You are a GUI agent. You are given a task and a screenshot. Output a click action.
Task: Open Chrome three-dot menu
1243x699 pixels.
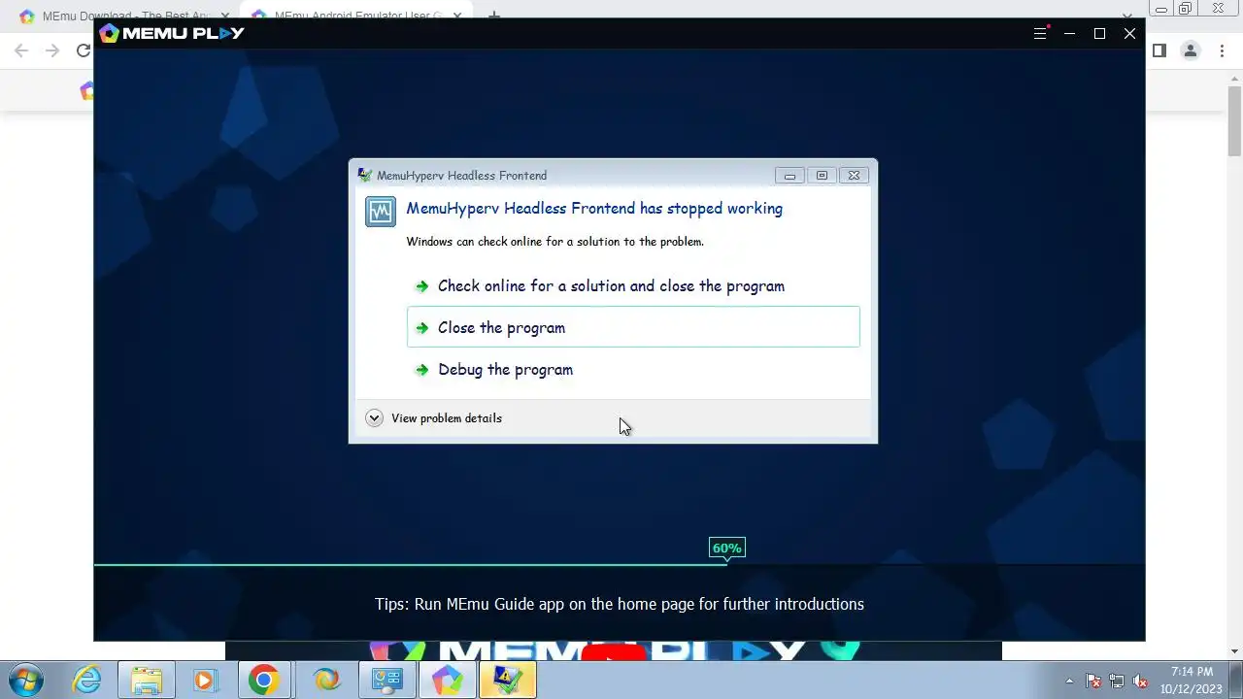pos(1222,50)
